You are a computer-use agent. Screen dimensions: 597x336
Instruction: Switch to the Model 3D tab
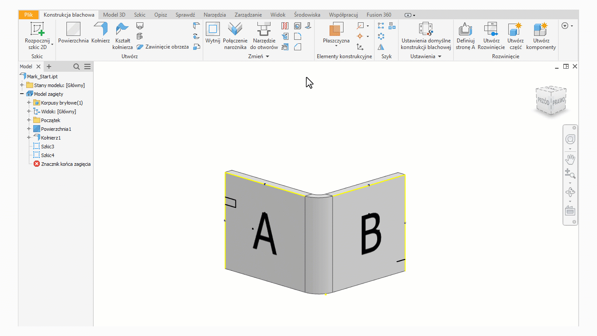(114, 15)
